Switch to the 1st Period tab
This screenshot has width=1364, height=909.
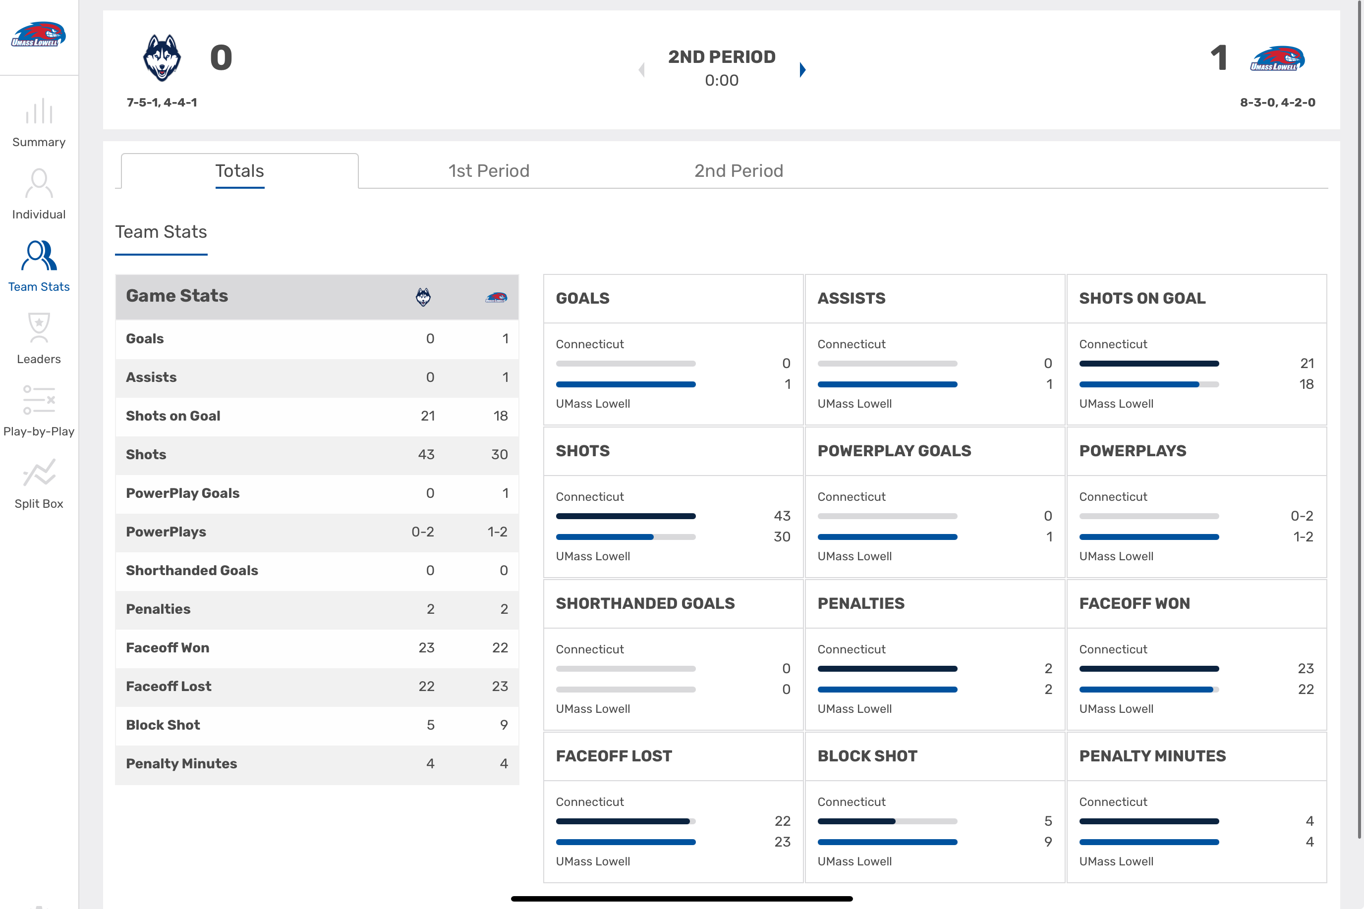click(489, 171)
